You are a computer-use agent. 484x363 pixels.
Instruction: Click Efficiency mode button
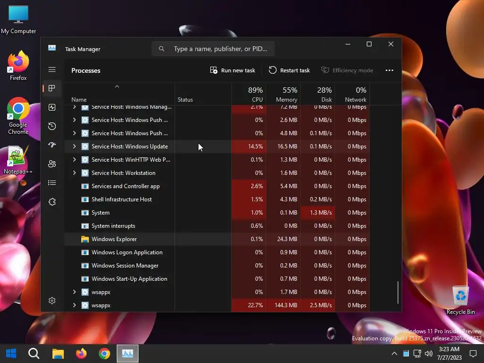[347, 70]
